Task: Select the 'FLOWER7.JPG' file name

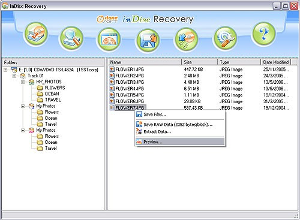Action: click(130, 108)
